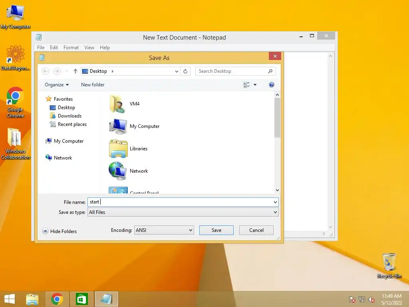
Task: Click the file list scroll up arrow
Action: [x=277, y=95]
